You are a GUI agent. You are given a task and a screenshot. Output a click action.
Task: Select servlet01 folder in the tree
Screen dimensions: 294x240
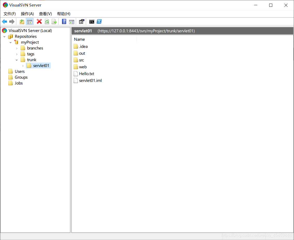pyautogui.click(x=41, y=66)
